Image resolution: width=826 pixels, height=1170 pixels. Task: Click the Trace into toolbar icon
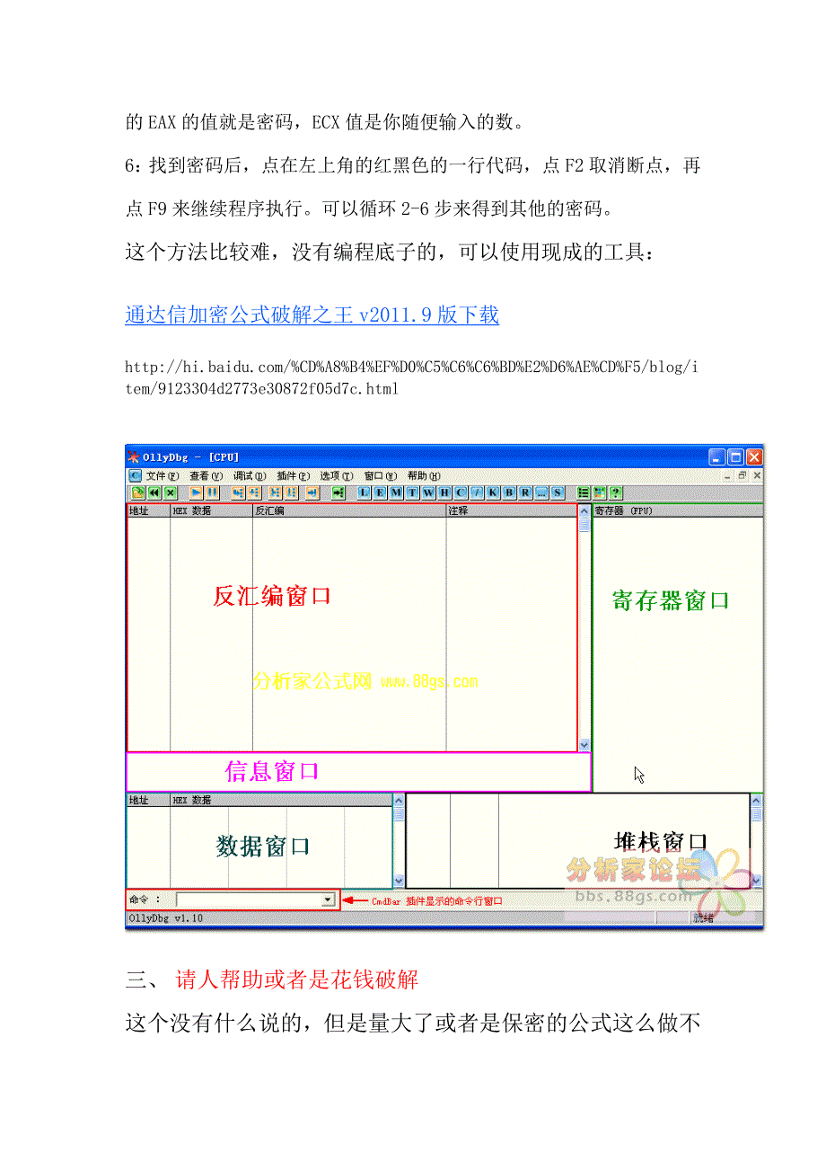coord(276,492)
